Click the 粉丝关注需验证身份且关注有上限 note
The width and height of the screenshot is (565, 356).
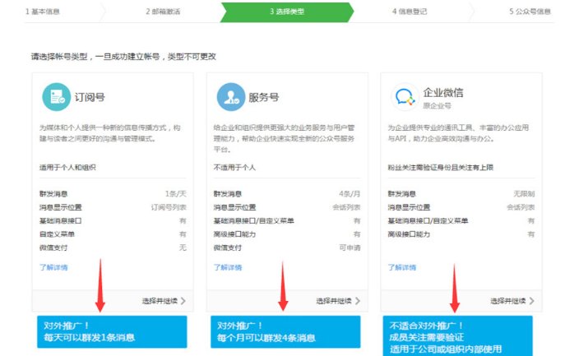[x=440, y=168]
